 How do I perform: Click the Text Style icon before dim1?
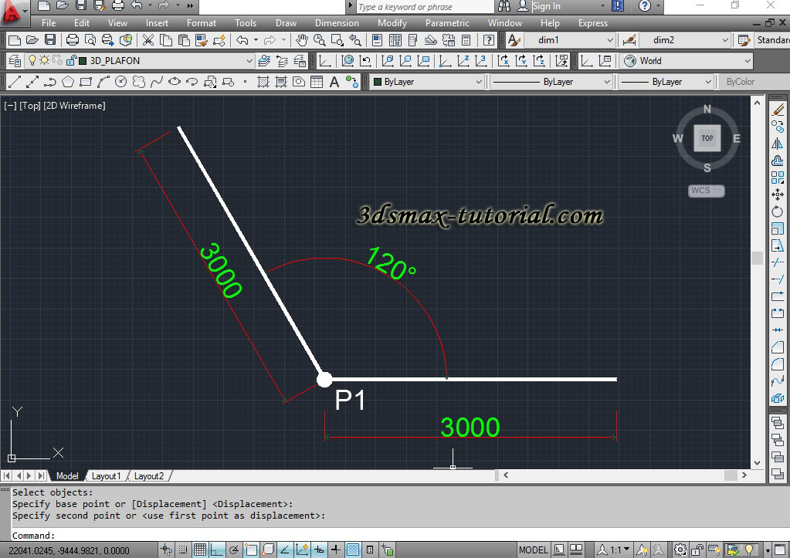pos(514,40)
